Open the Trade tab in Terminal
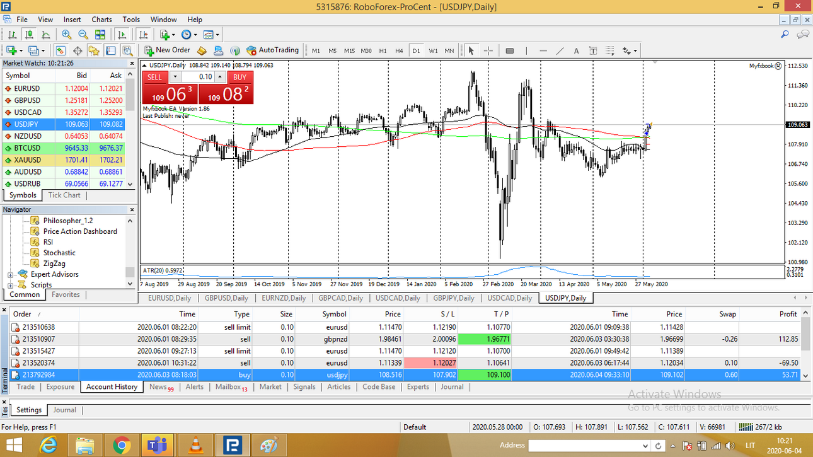The height and width of the screenshot is (457, 813). (x=26, y=387)
